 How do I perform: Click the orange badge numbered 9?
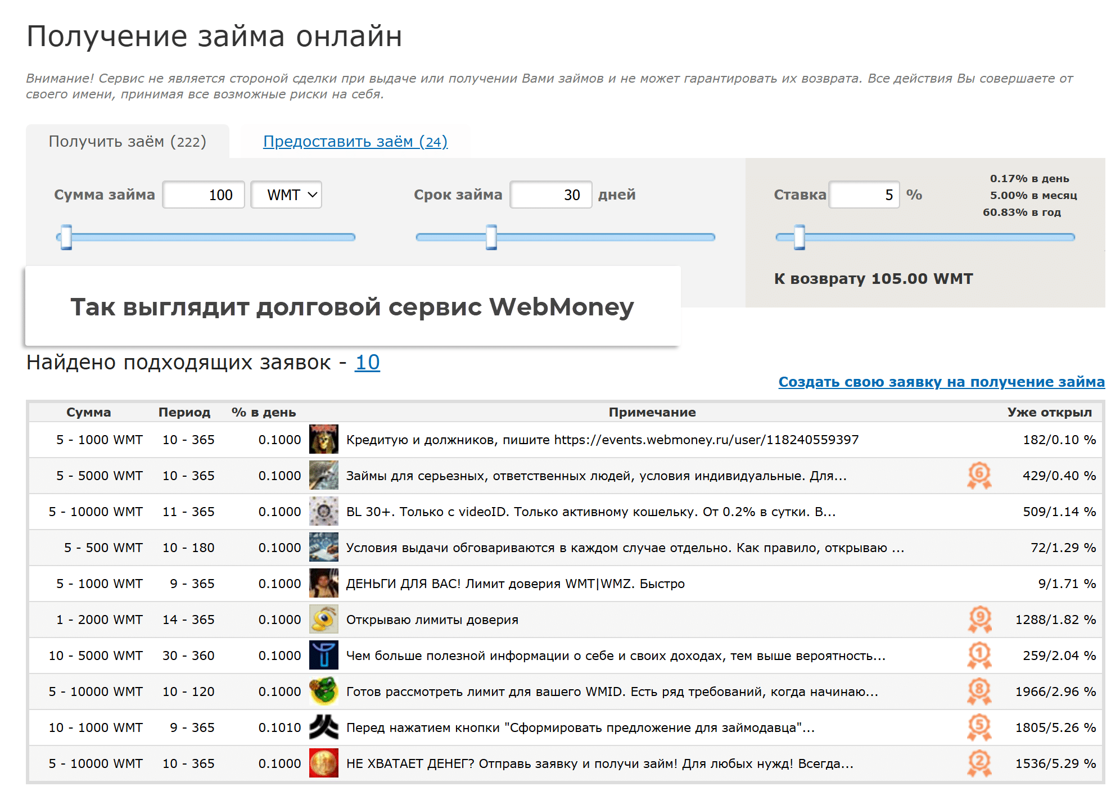point(979,619)
